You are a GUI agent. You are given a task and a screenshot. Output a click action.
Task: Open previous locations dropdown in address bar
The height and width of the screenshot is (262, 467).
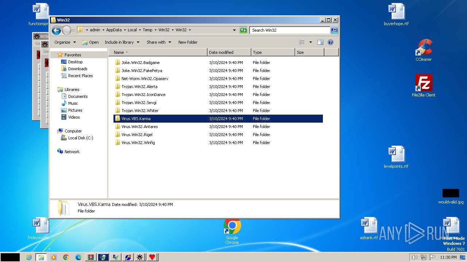(x=234, y=30)
